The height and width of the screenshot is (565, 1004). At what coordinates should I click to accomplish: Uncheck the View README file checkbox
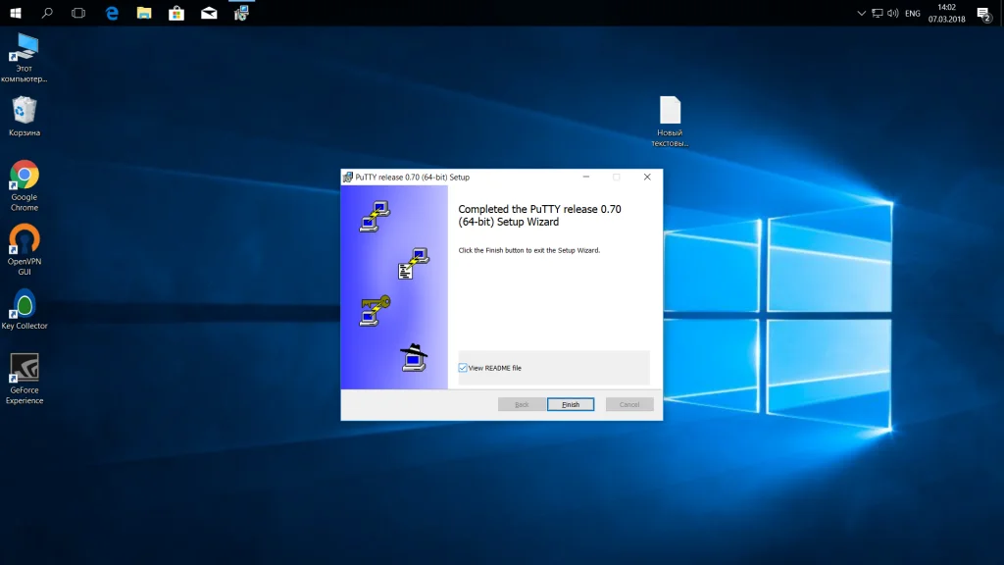(x=463, y=368)
